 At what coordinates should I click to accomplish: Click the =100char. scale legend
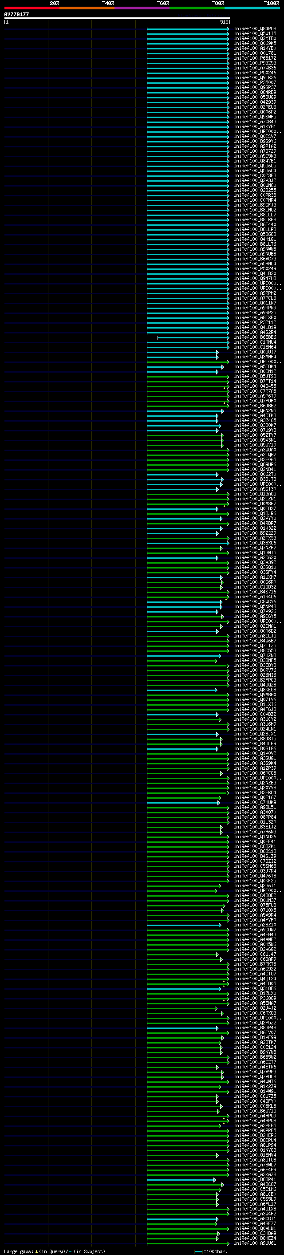coord(211,1251)
